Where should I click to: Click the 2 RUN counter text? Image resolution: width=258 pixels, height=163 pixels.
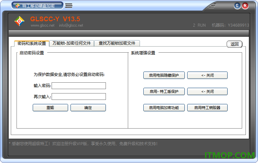199,25
